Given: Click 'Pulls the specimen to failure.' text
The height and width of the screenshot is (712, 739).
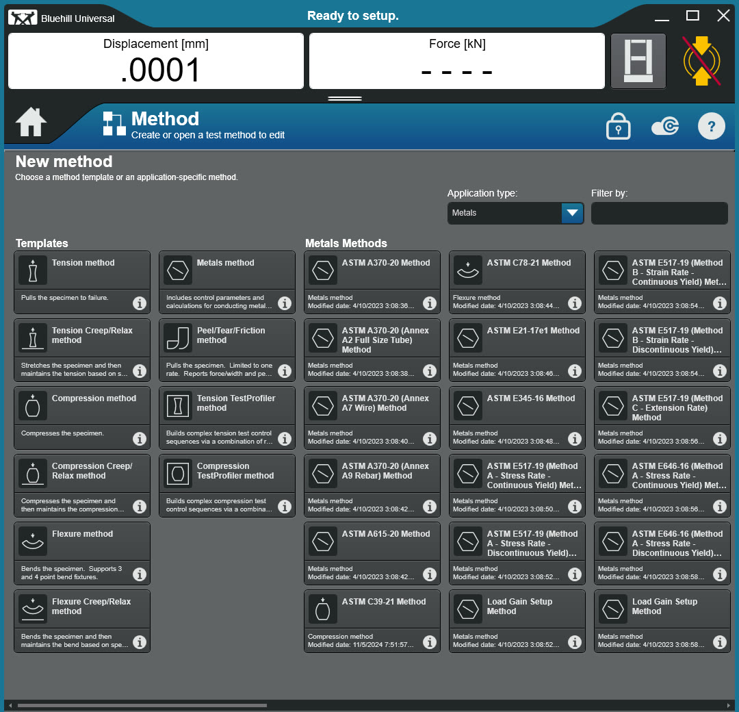Looking at the screenshot, I should 64,298.
